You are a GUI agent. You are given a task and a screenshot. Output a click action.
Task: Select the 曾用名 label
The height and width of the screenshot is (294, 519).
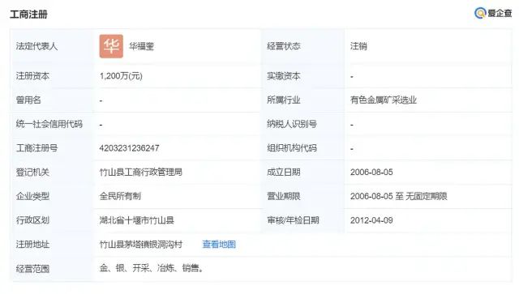[x=28, y=100]
